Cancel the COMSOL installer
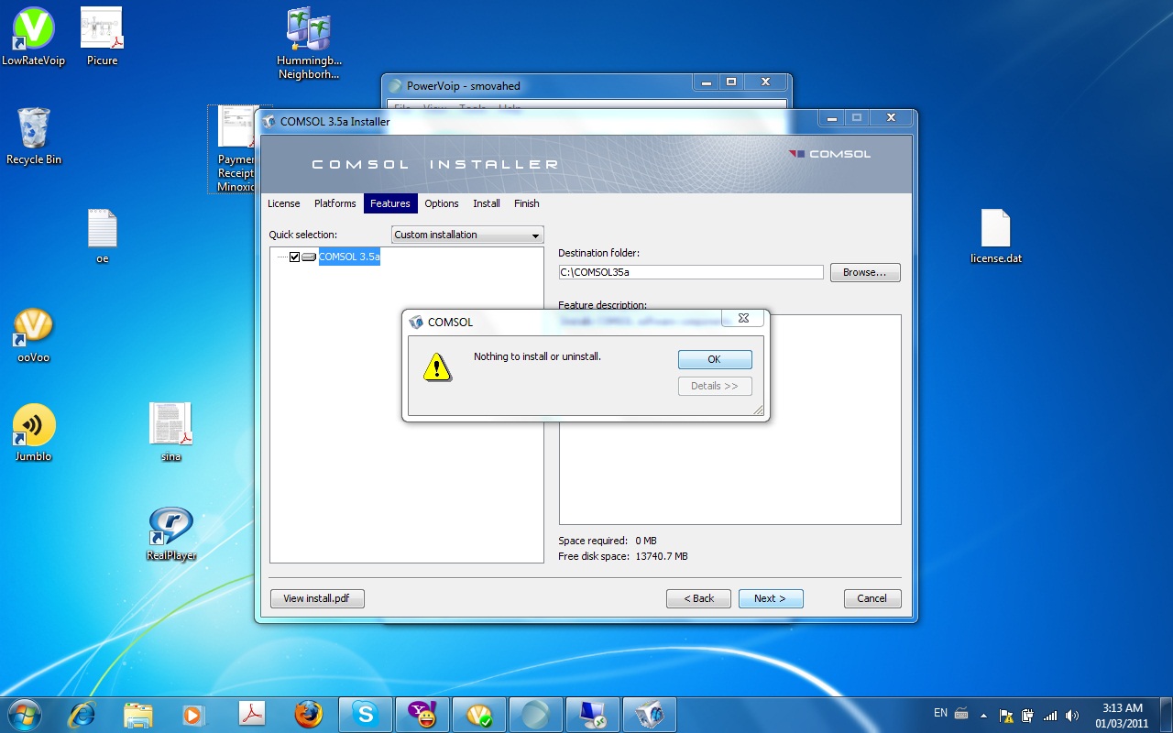 [x=872, y=598]
